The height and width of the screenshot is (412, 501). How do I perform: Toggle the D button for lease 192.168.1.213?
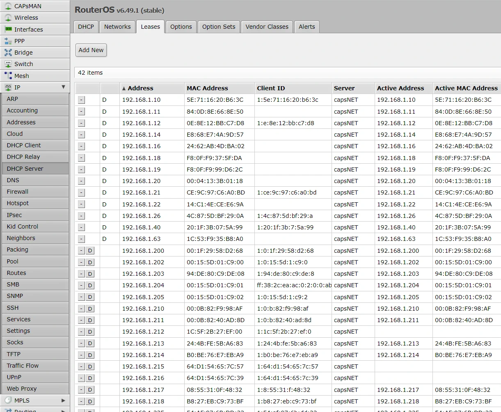(x=90, y=343)
